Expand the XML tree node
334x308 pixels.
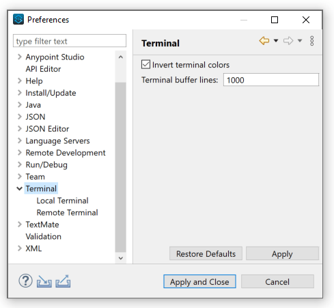click(x=20, y=248)
